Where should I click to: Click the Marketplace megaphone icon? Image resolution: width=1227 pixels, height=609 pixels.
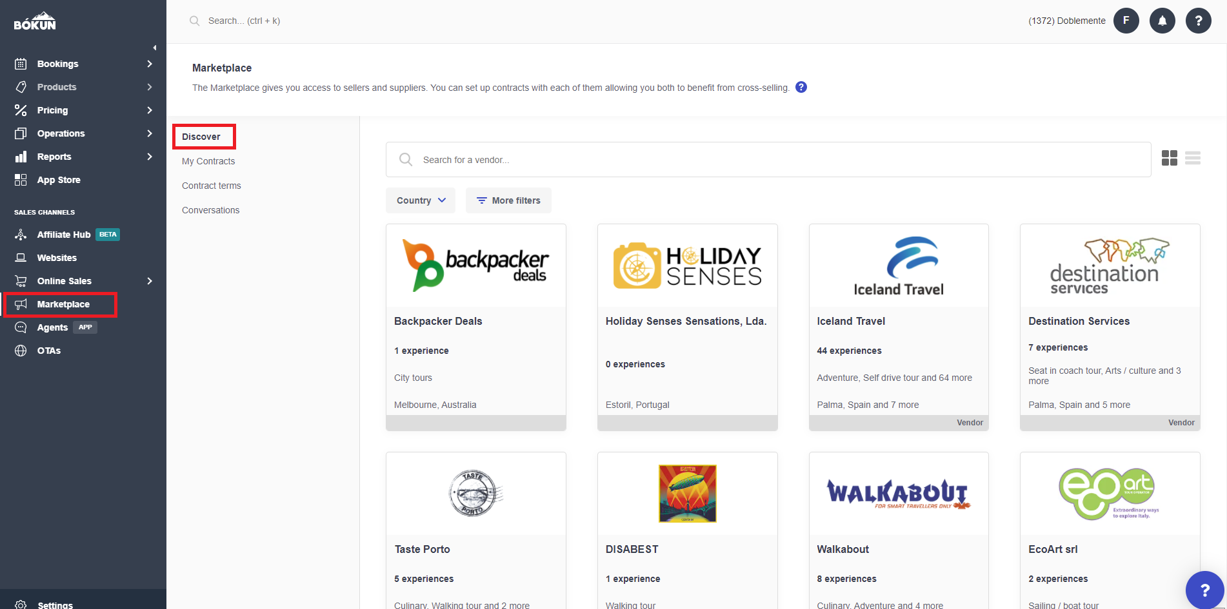point(21,304)
